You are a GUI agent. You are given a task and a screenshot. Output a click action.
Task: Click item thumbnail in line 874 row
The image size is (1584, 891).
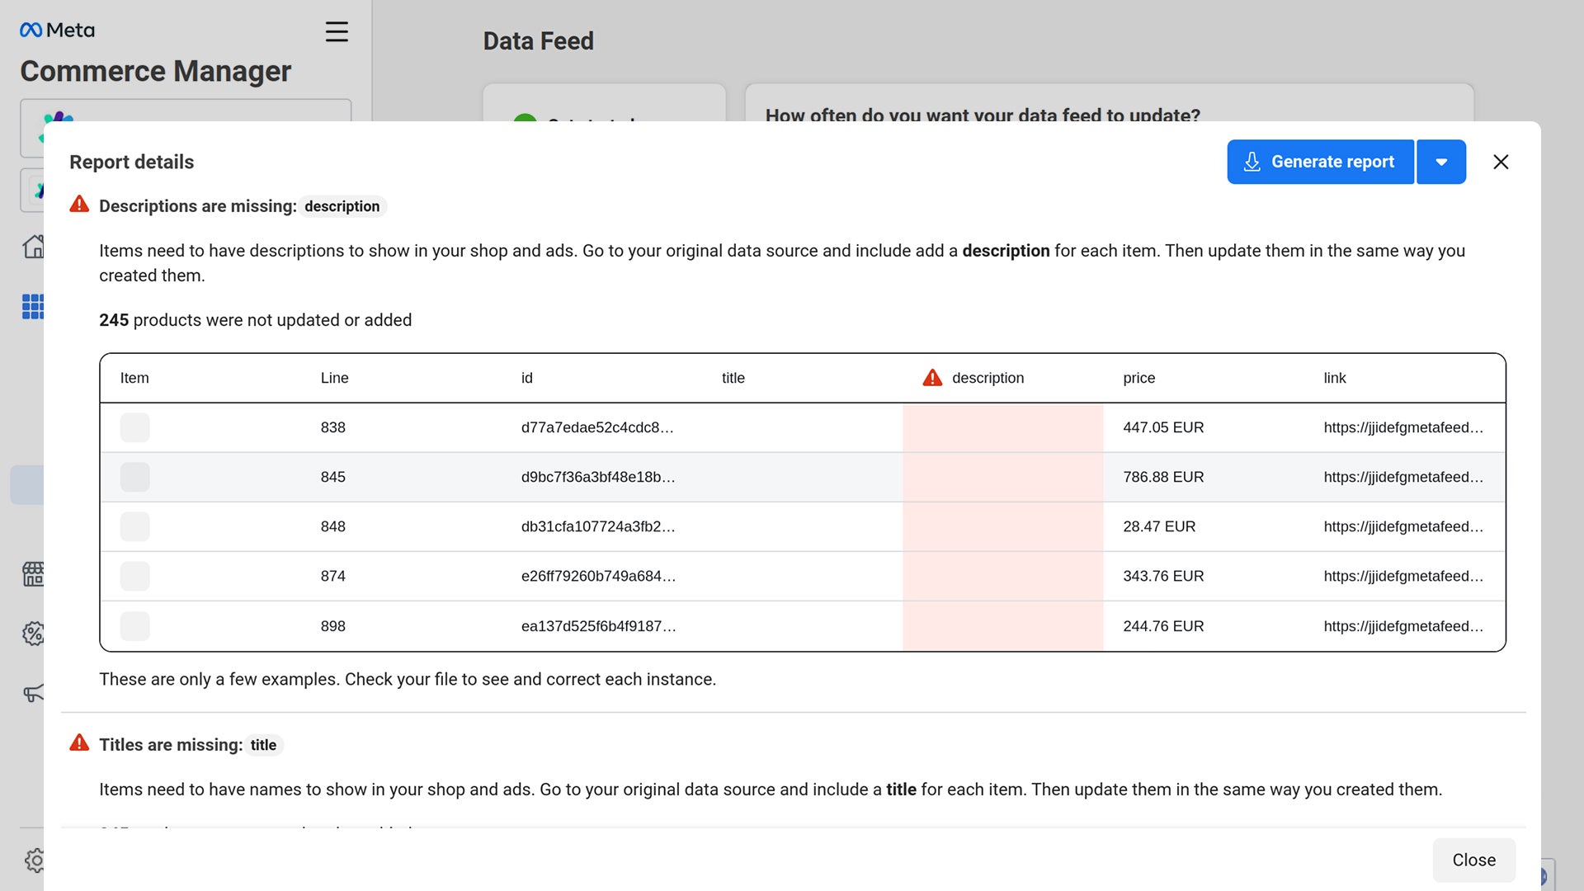(135, 576)
